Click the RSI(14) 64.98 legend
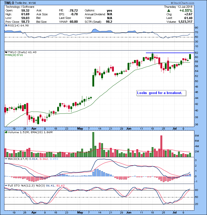Screen dimensions: 207x215 coord(18,25)
